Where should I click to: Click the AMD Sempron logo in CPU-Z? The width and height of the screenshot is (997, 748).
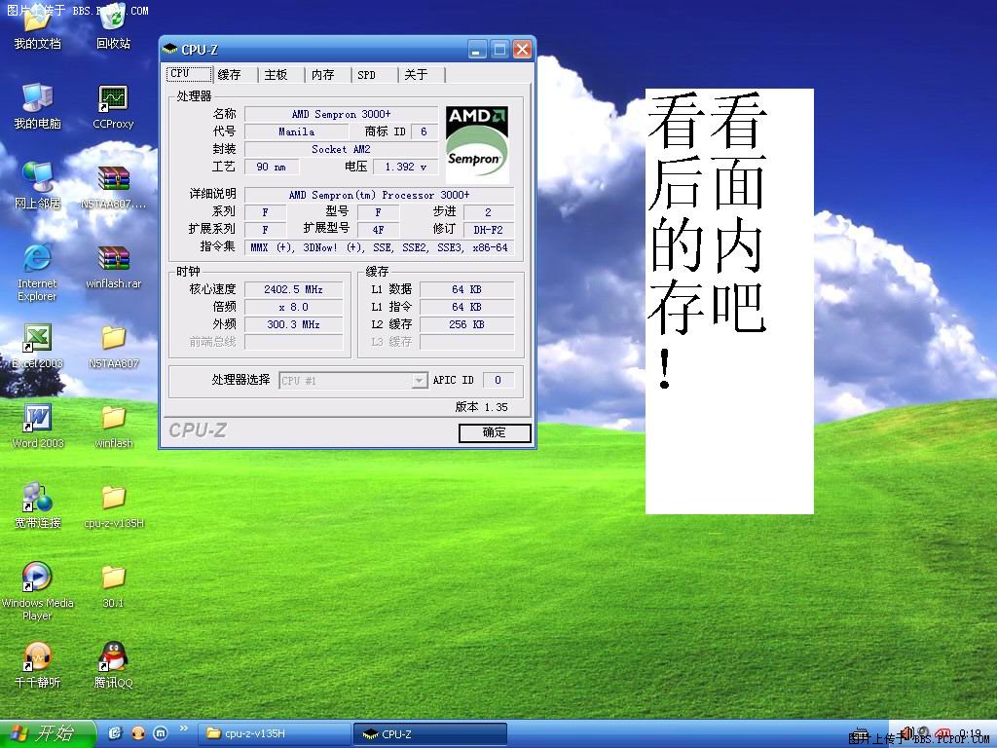tap(477, 145)
